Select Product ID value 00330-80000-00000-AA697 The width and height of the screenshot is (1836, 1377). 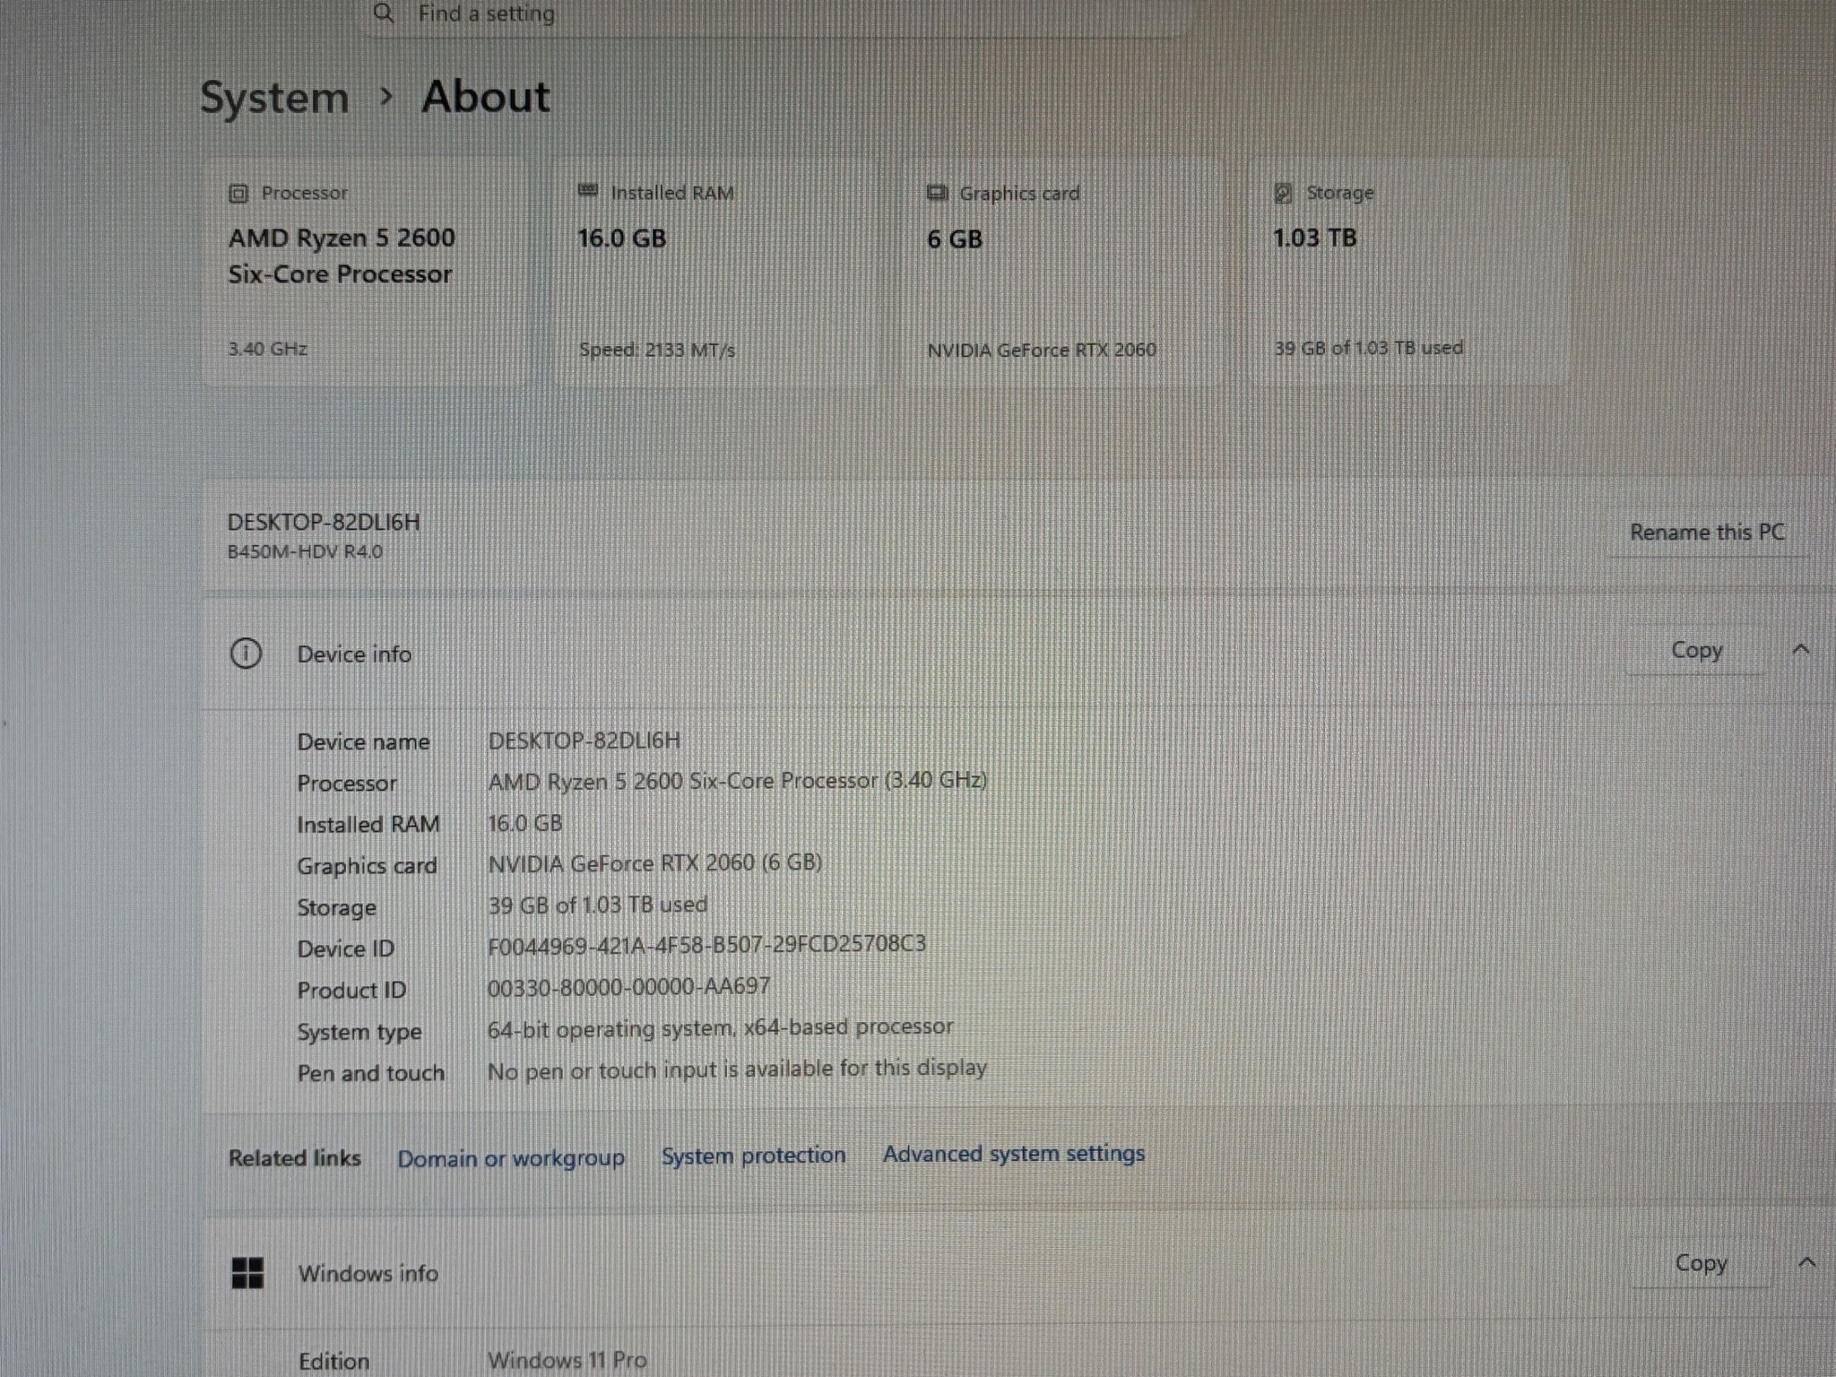pos(628,987)
